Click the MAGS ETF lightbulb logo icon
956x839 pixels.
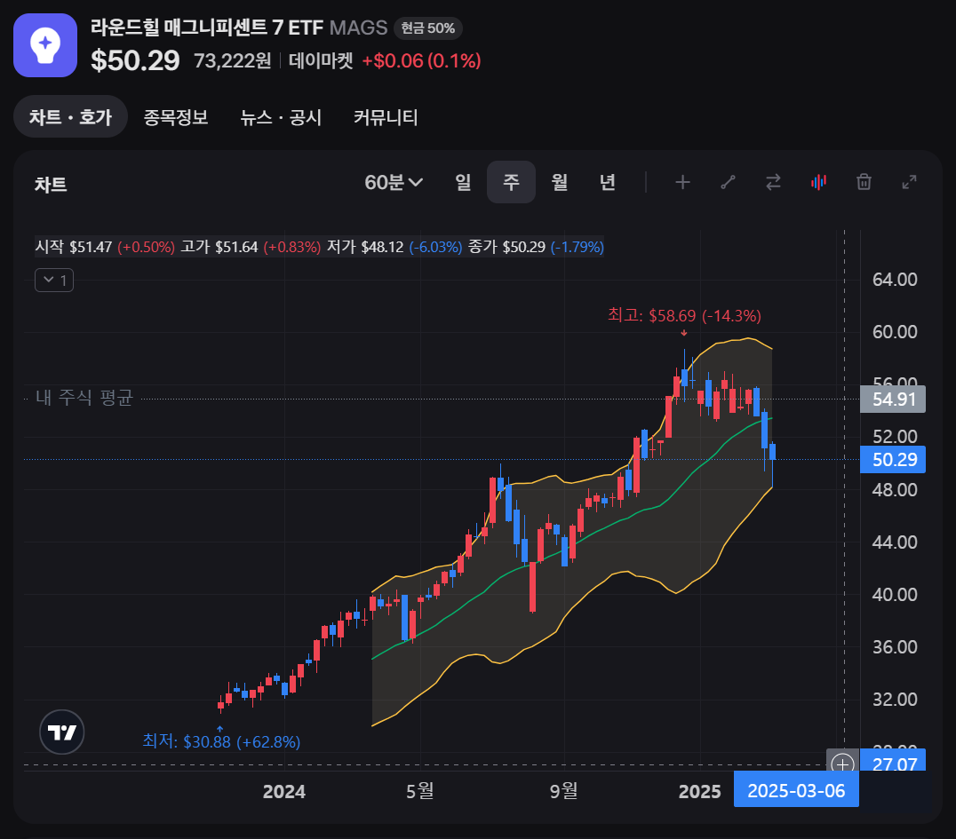click(45, 45)
